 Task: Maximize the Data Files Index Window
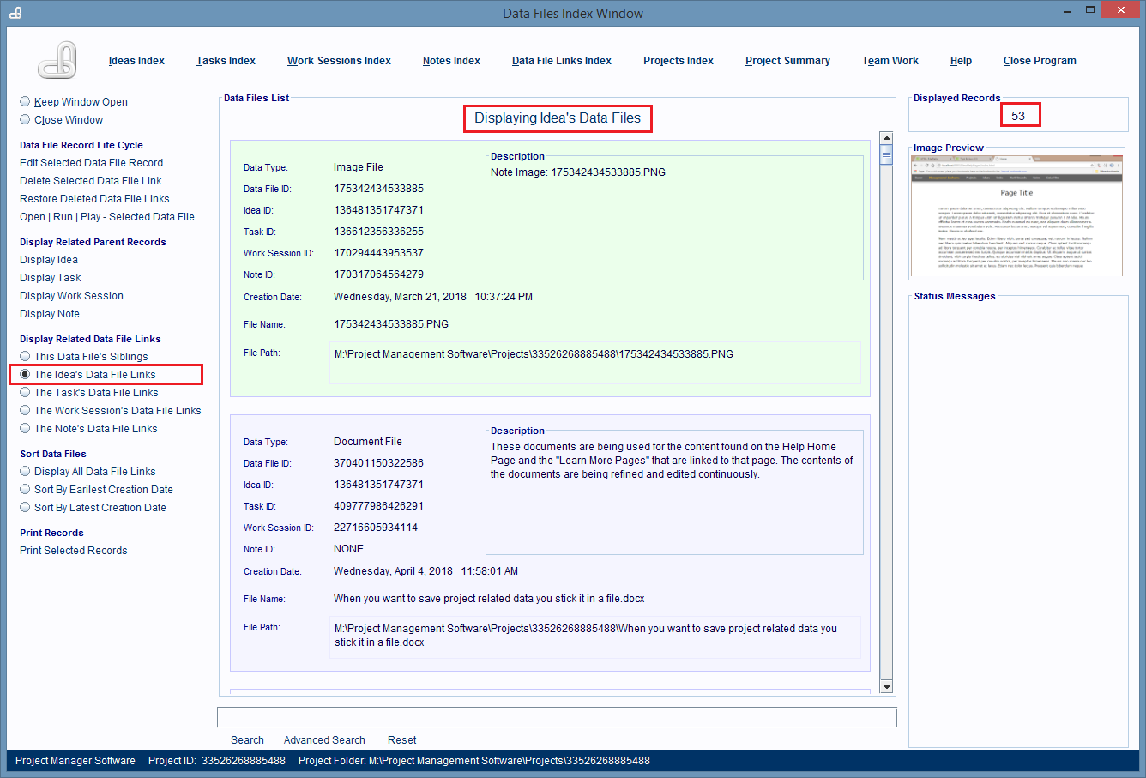(x=1089, y=10)
